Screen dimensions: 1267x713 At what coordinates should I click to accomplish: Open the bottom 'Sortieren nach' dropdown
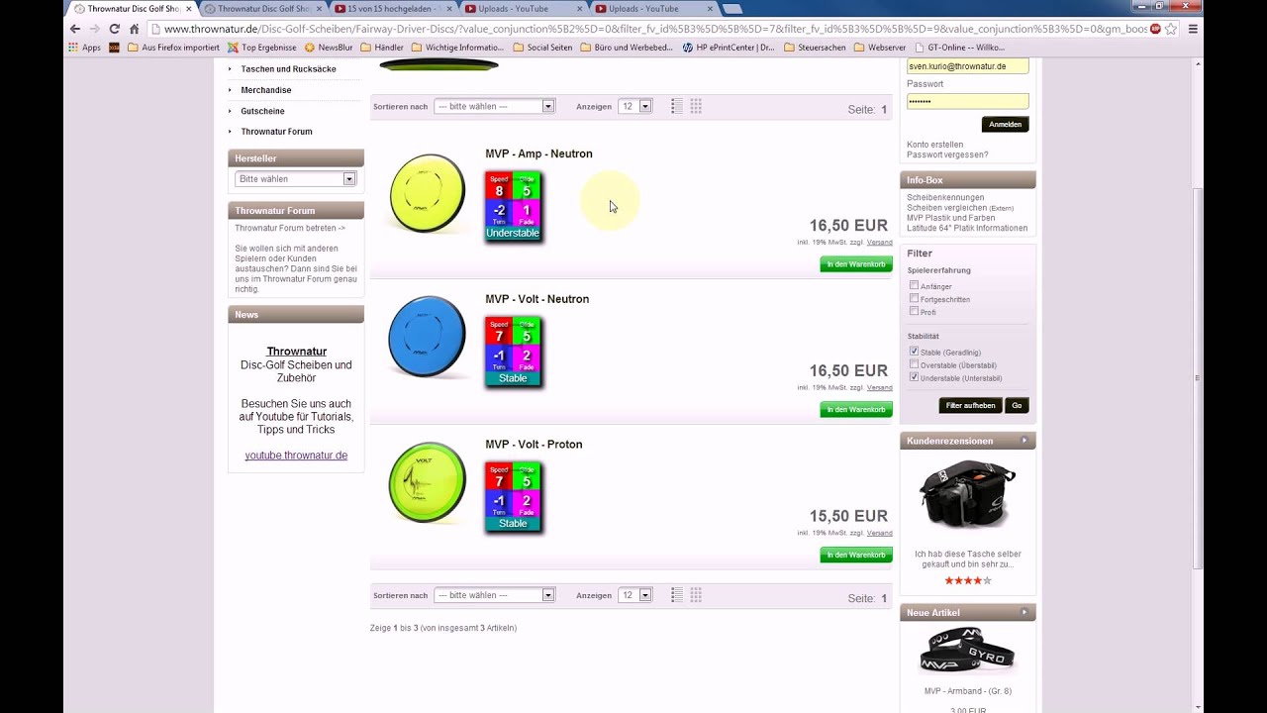494,595
